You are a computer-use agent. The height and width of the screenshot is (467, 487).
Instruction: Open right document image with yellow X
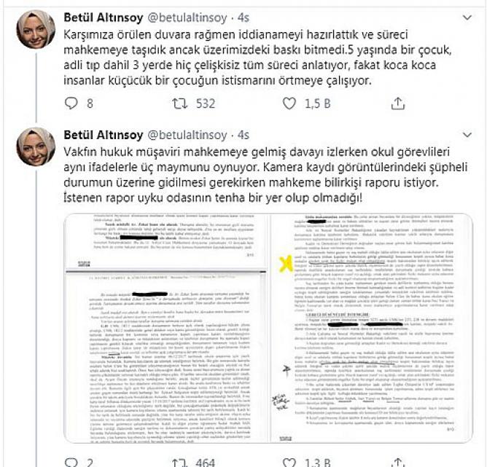(371, 328)
